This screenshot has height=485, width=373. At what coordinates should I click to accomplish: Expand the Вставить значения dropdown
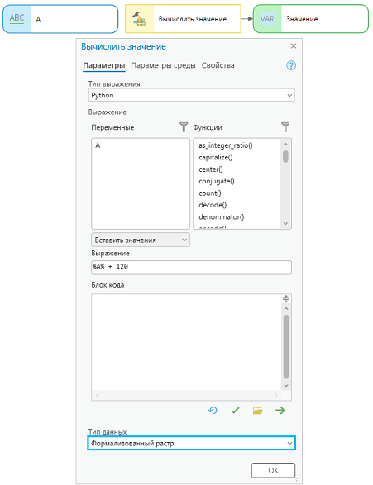pyautogui.click(x=141, y=240)
